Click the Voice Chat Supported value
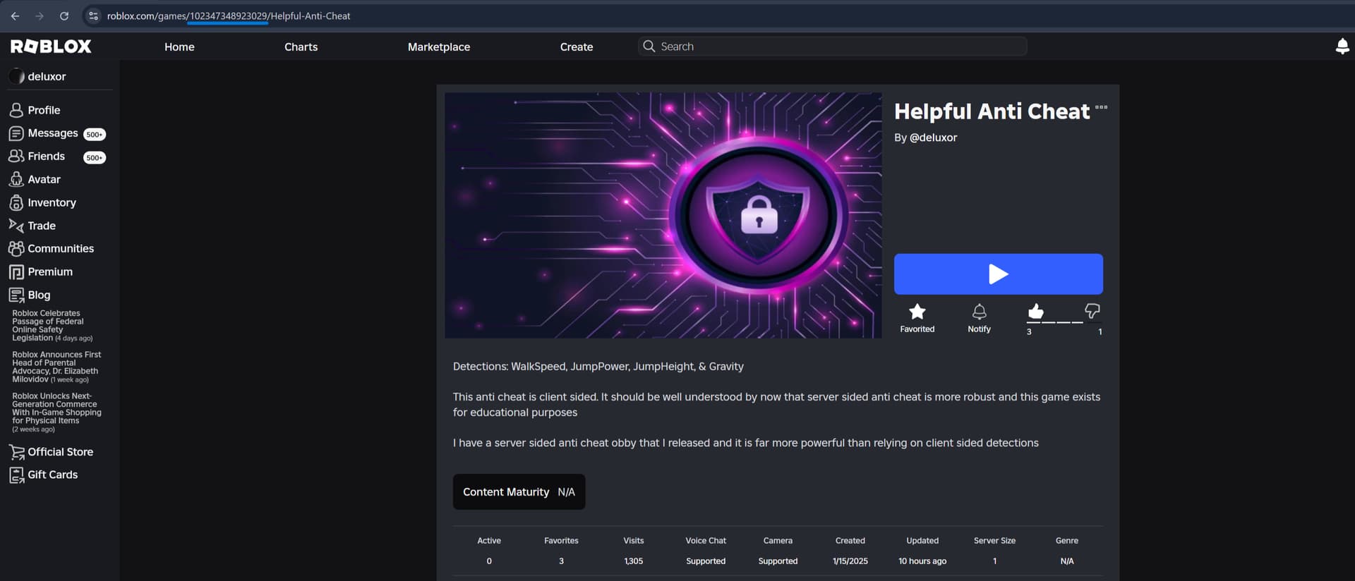 click(x=706, y=561)
